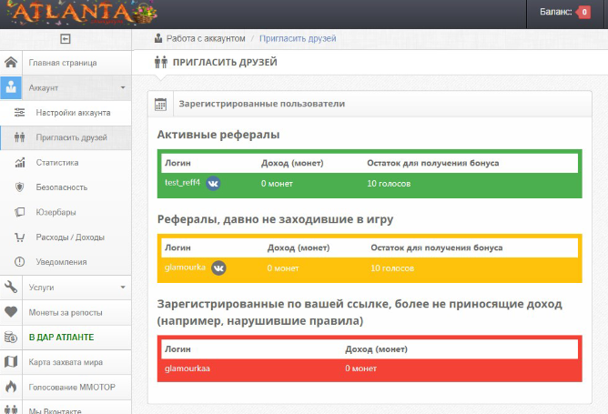Collapse the sidebar with arrow icon
The height and width of the screenshot is (414, 608).
coord(66,39)
